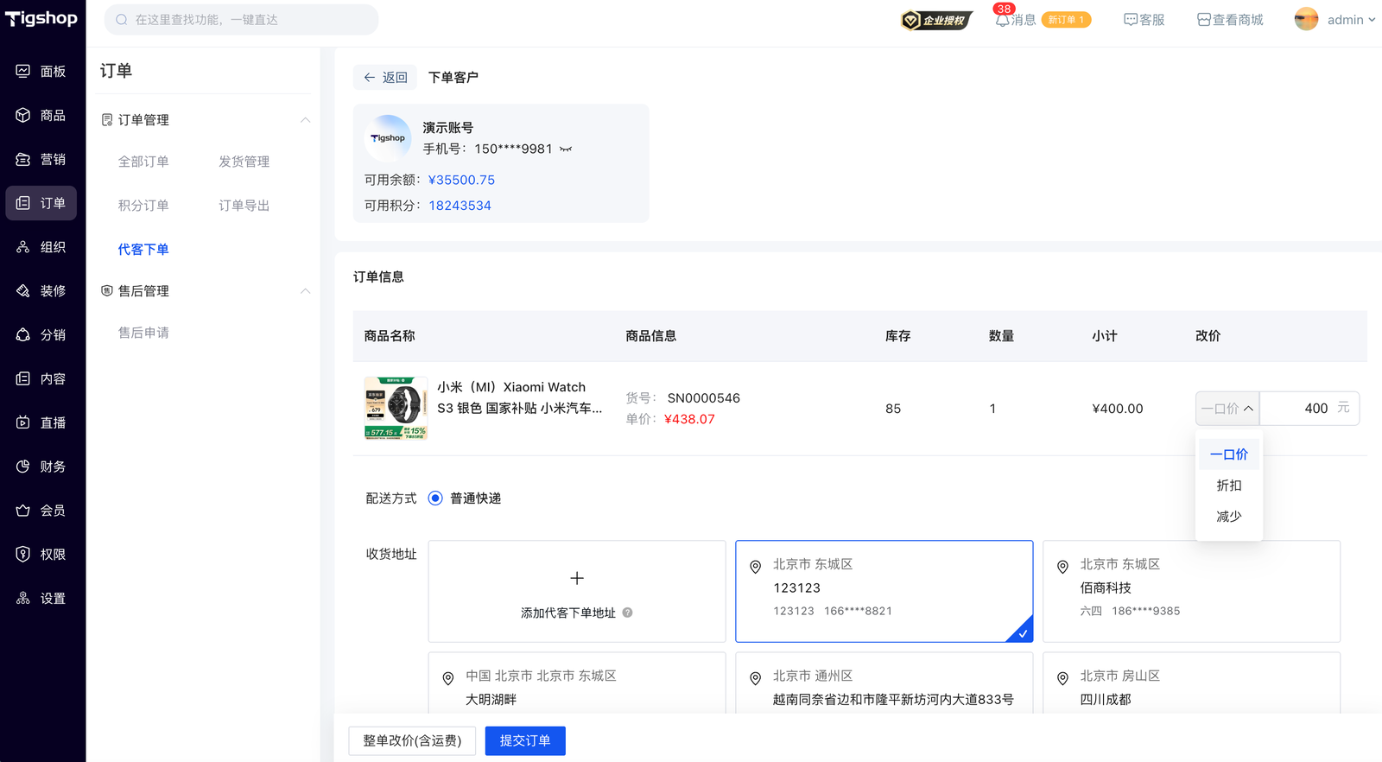Open the 财务 finance sidebar icon
This screenshot has height=762, width=1382.
click(23, 467)
